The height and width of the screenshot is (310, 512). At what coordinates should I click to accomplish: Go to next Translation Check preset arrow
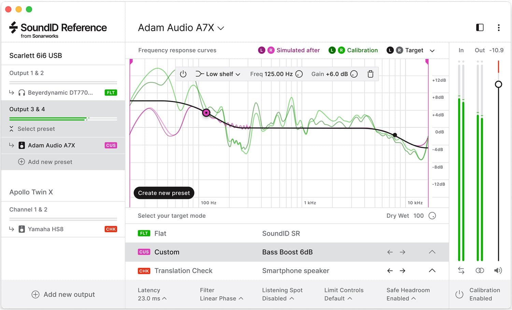click(x=402, y=270)
